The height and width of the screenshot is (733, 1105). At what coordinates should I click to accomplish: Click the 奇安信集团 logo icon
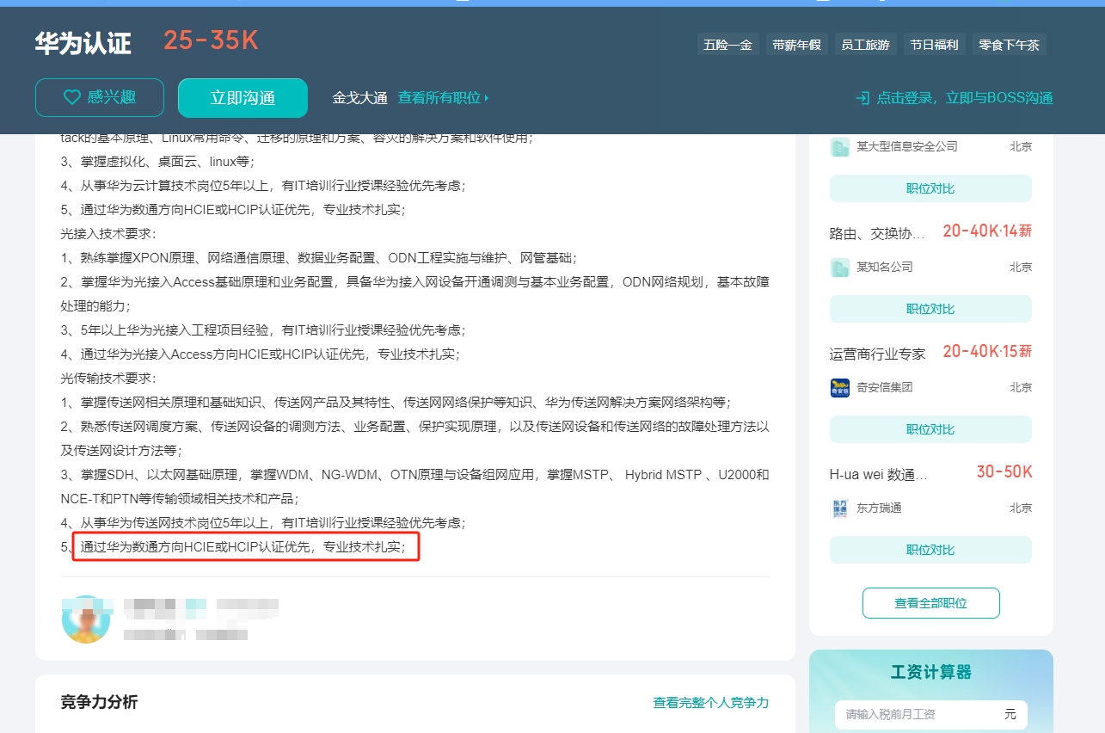(840, 388)
